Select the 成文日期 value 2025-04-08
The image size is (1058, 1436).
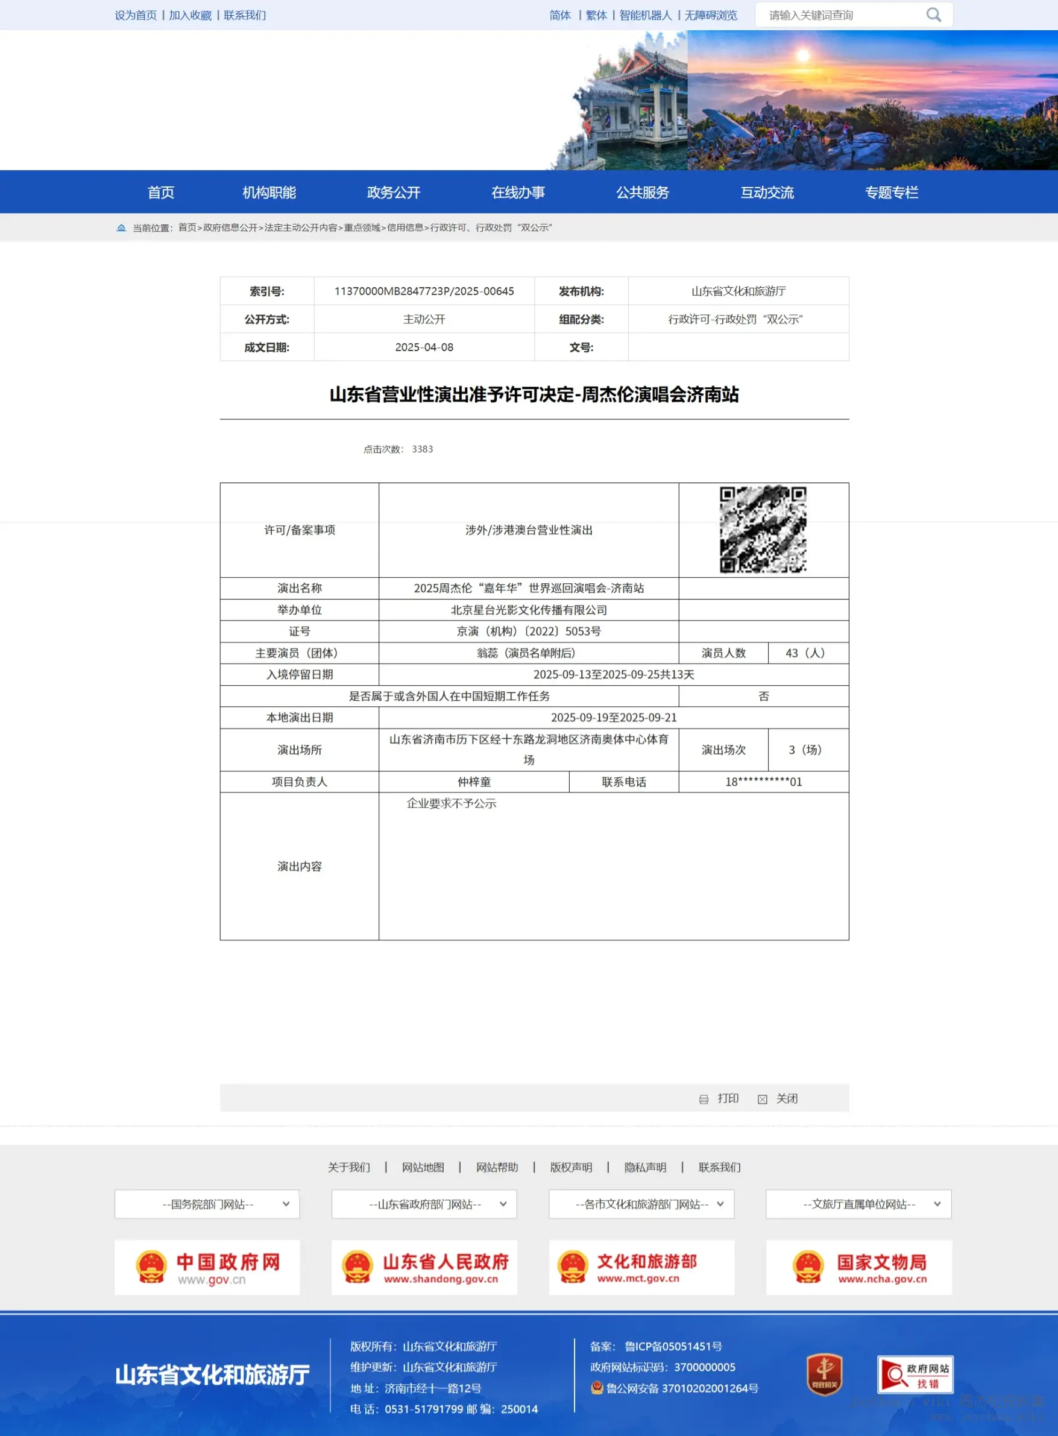tap(424, 347)
